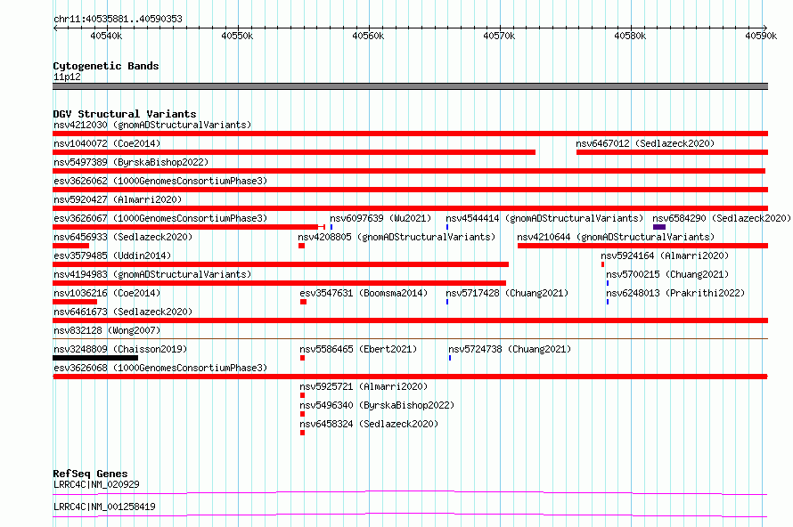Click the 40590k ruler position
This screenshot has height=527, width=793.
[761, 36]
